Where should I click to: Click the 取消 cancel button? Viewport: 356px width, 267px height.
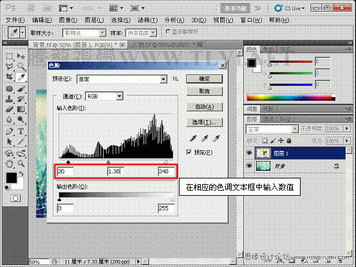tap(204, 91)
